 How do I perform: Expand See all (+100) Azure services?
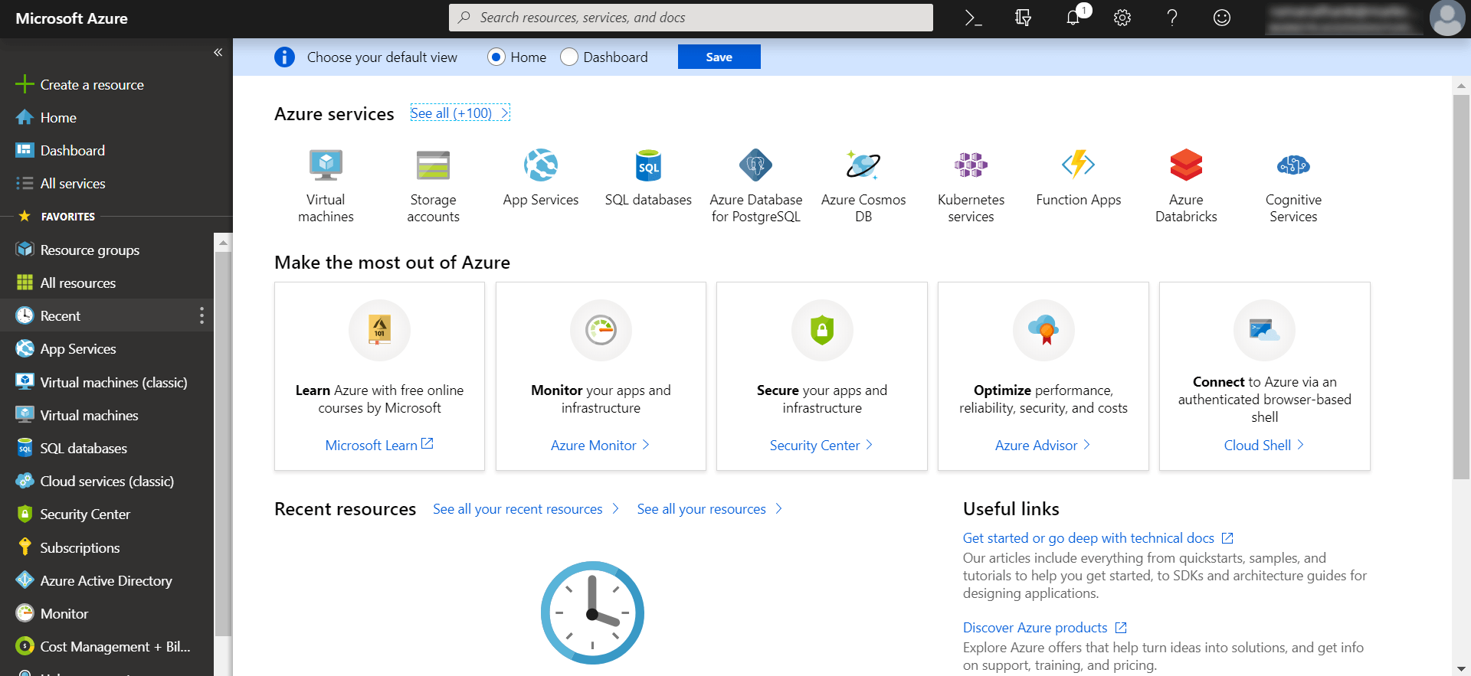pyautogui.click(x=460, y=113)
